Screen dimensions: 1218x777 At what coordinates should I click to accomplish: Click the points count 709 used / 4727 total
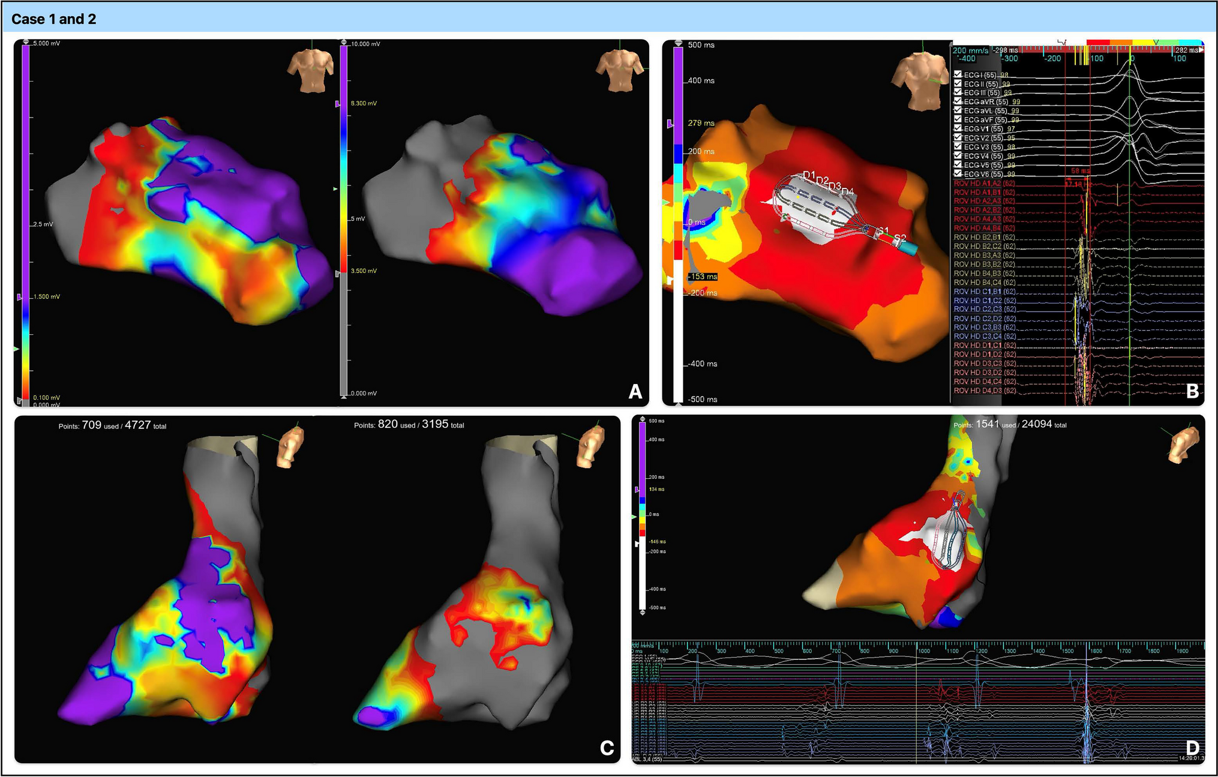[112, 425]
